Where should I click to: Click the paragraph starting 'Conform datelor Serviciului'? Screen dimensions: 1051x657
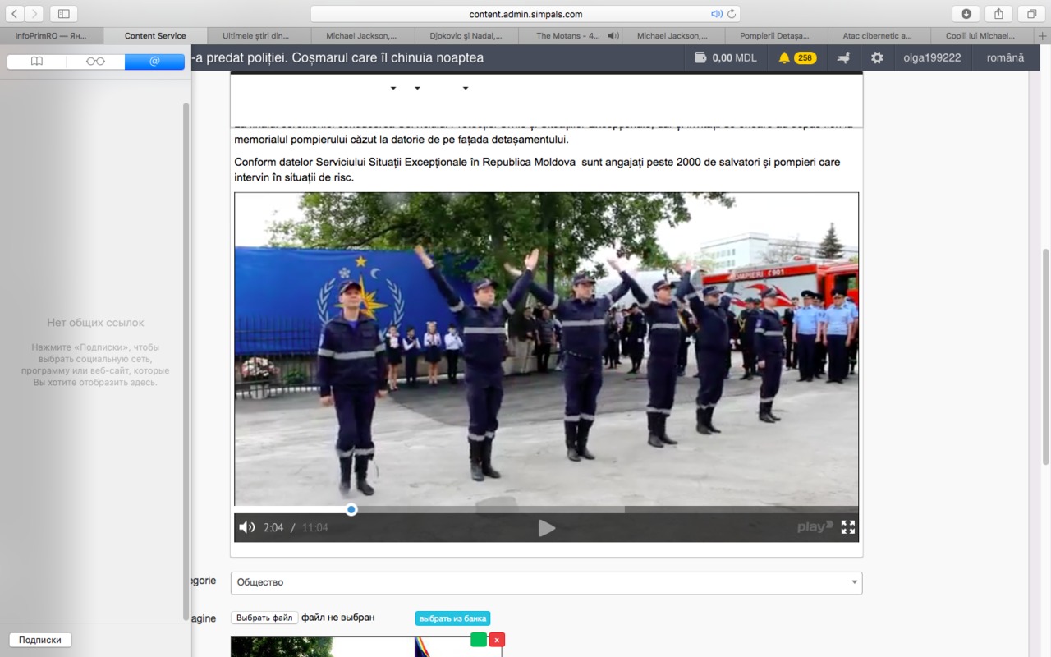[537, 169]
